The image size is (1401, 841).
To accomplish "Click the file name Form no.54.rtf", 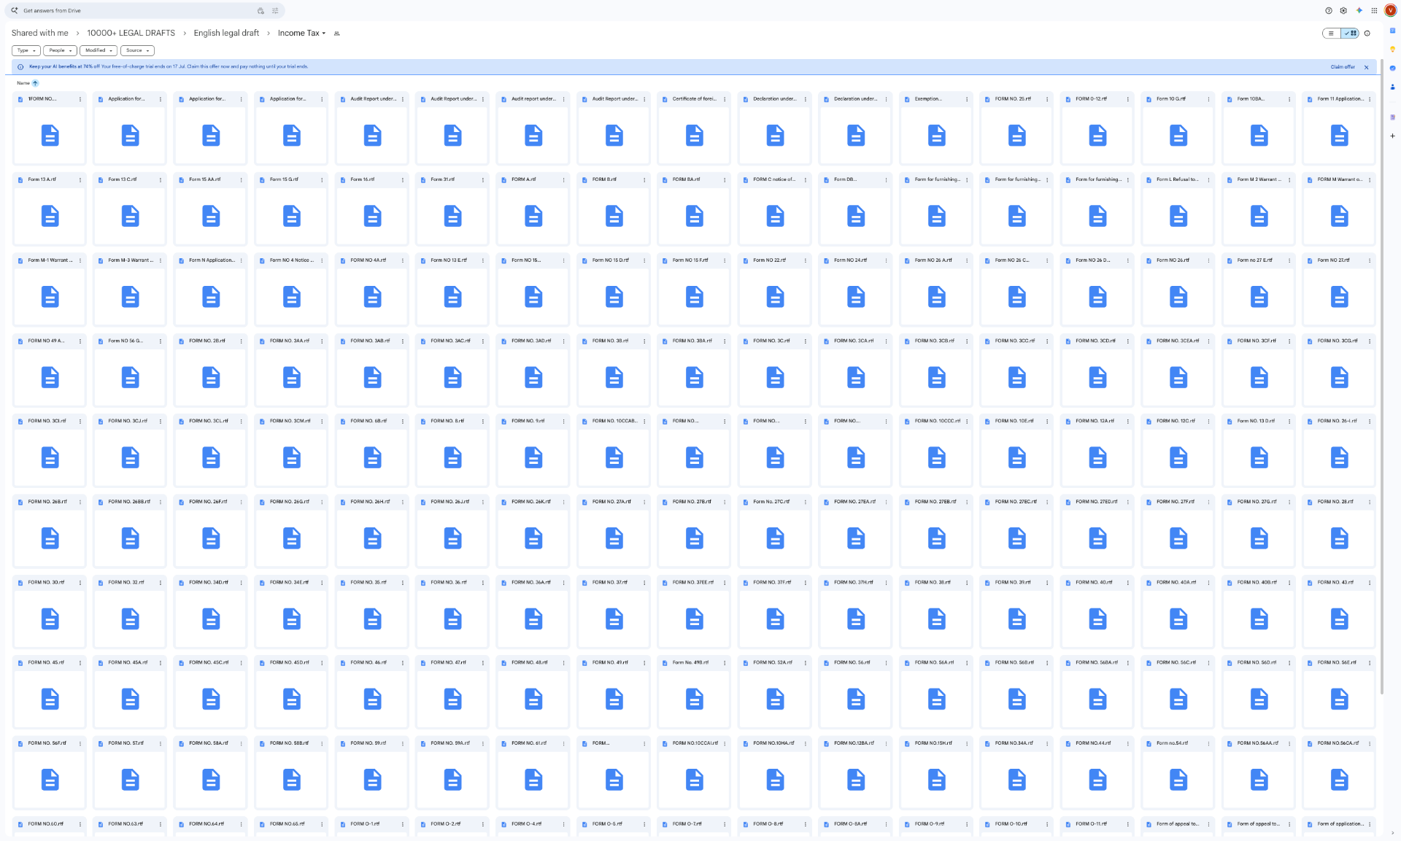I will 1172,743.
